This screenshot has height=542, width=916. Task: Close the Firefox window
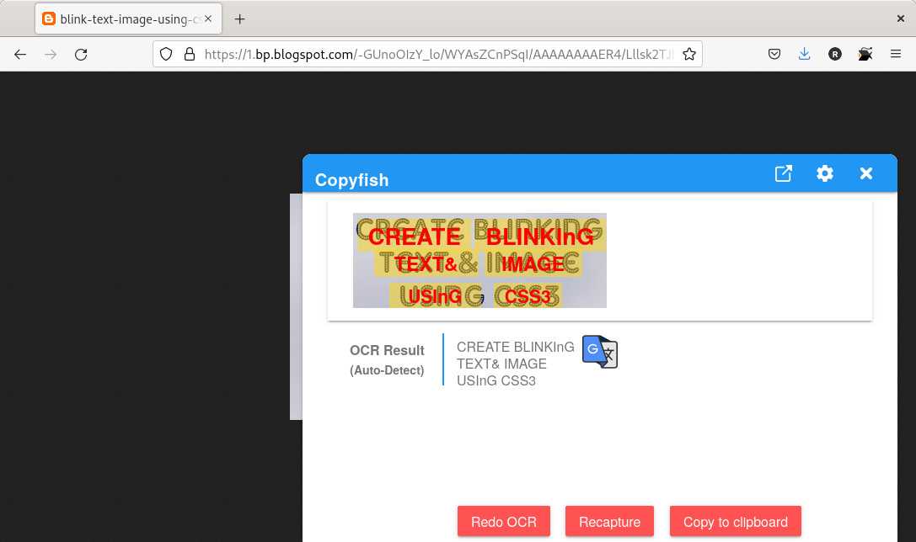[x=900, y=19]
